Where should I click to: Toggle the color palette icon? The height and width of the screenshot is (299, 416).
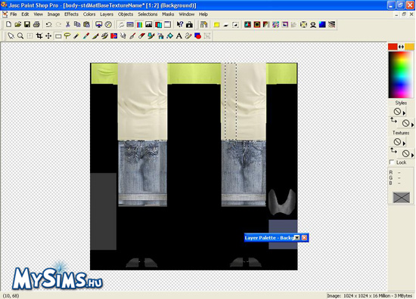tap(139, 25)
